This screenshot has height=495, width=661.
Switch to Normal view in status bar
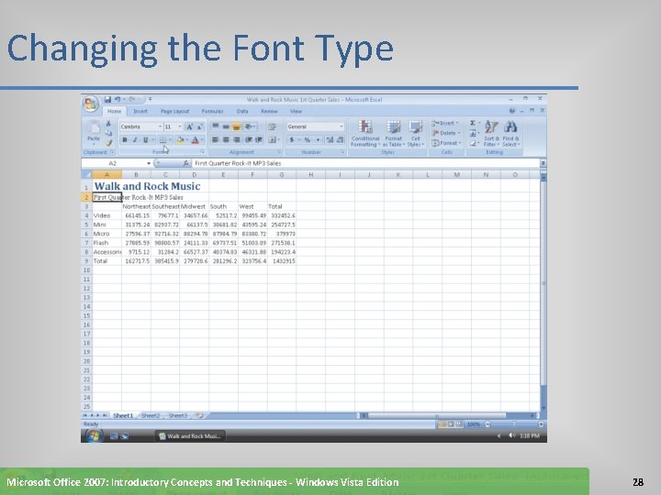pos(443,424)
